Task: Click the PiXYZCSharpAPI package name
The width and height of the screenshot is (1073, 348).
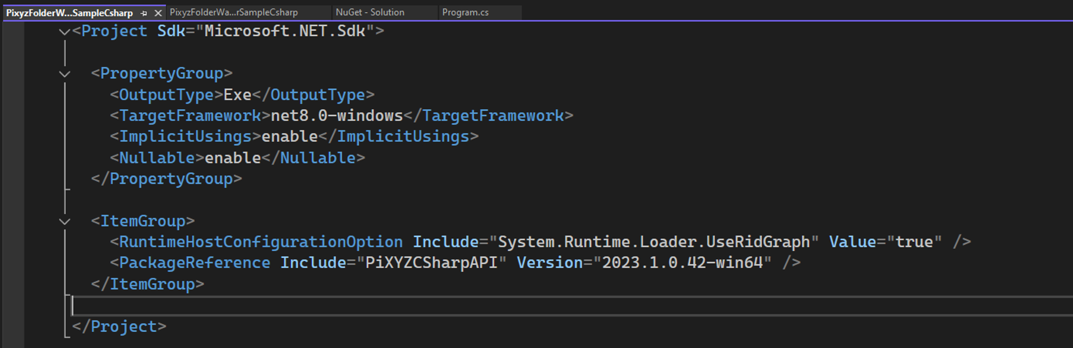Action: pyautogui.click(x=431, y=263)
